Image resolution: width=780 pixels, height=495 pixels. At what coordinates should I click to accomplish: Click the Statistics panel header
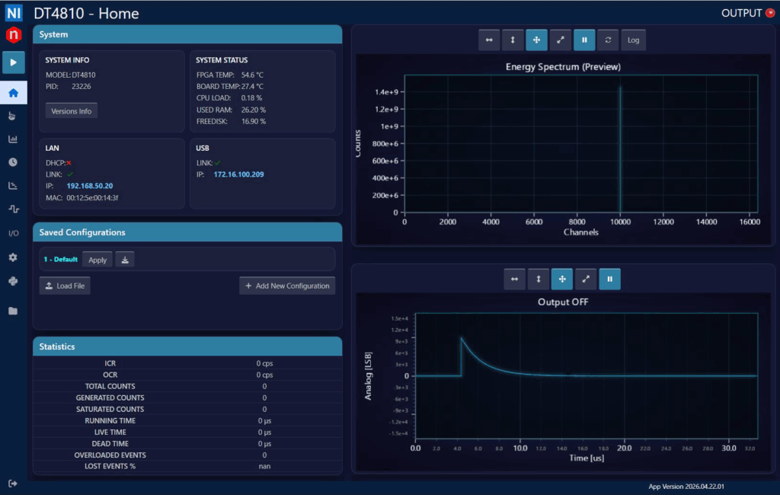point(187,346)
